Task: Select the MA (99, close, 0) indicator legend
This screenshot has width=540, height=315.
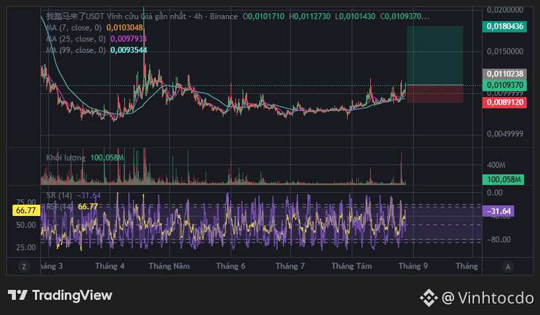Action: pos(76,50)
